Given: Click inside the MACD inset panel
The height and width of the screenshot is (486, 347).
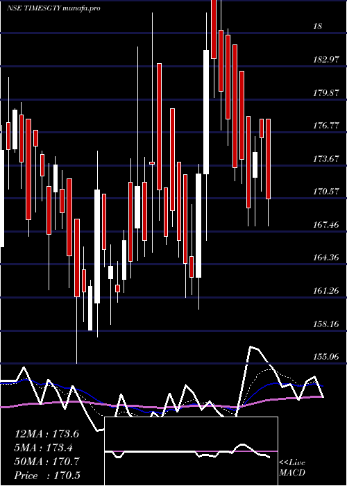Looking at the screenshot, I should 191,451.
